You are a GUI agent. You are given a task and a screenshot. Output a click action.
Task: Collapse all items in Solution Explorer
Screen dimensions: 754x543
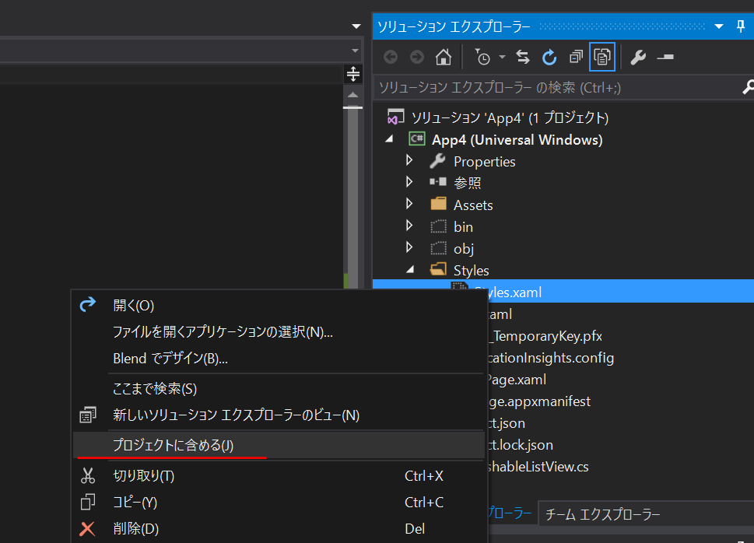[x=576, y=58]
